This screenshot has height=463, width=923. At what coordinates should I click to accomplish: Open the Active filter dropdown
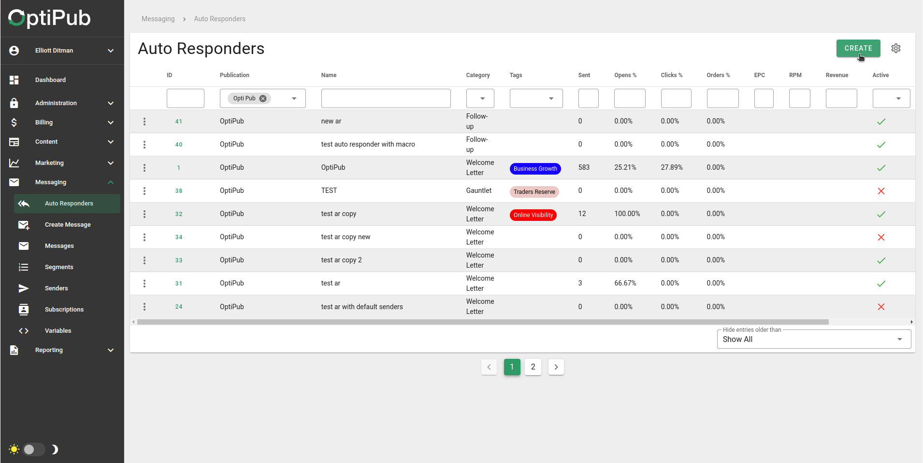892,98
